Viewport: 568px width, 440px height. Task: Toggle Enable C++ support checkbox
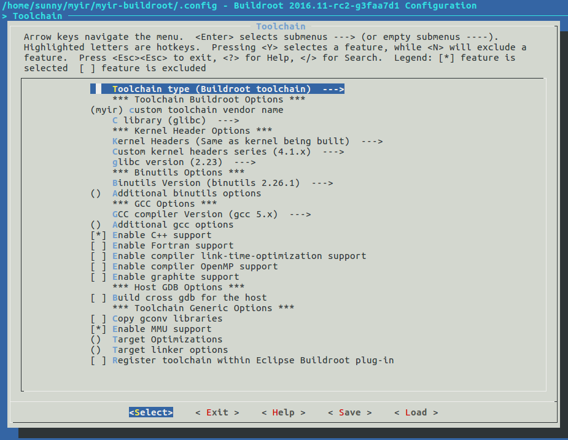[151, 236]
